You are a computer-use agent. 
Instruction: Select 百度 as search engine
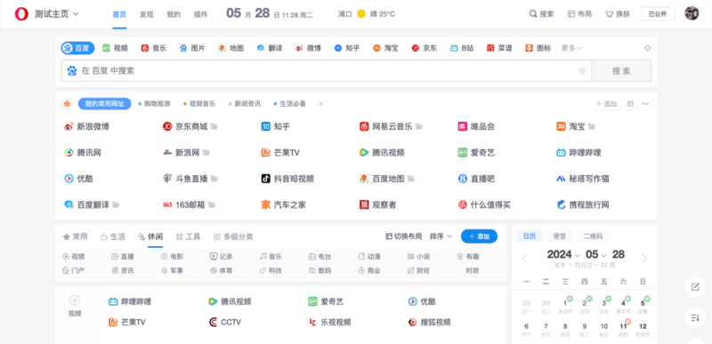[77, 48]
